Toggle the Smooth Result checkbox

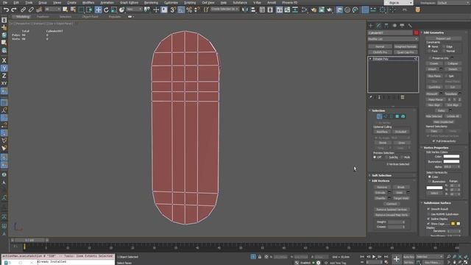[428, 209]
